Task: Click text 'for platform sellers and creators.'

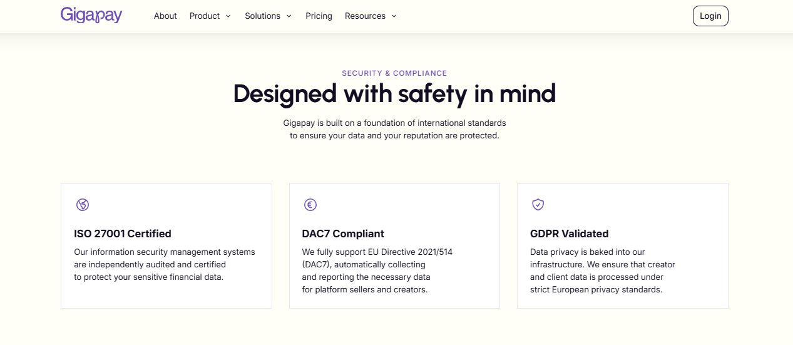Action: pyautogui.click(x=364, y=289)
